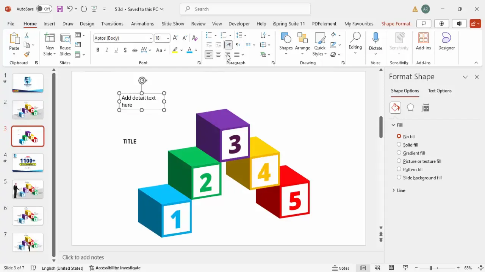Apply Bold formatting

[98, 50]
